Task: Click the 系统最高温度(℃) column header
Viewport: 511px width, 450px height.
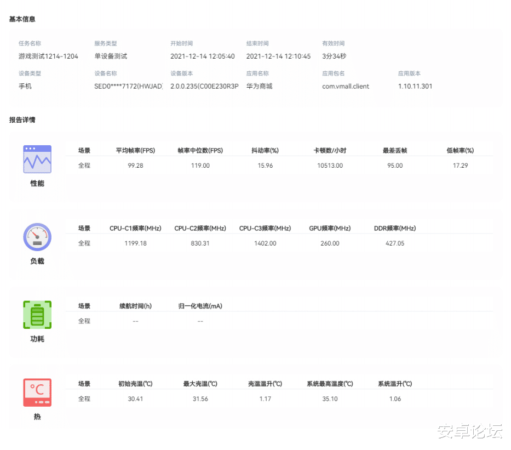Action: 330,384
